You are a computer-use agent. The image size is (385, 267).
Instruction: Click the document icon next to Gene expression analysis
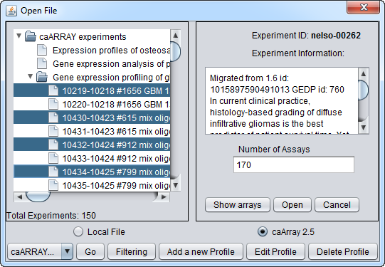tap(42, 63)
